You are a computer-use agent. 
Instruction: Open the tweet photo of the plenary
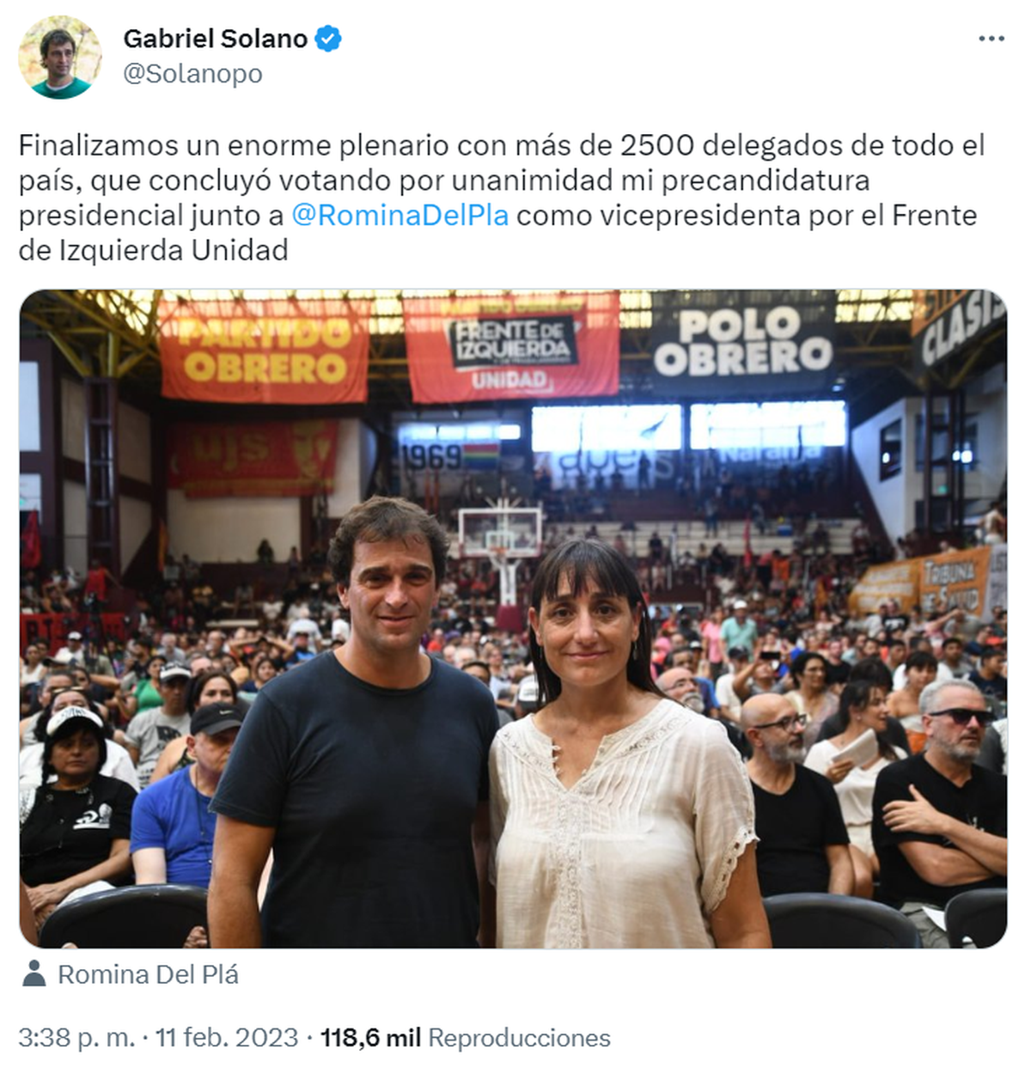(x=513, y=619)
